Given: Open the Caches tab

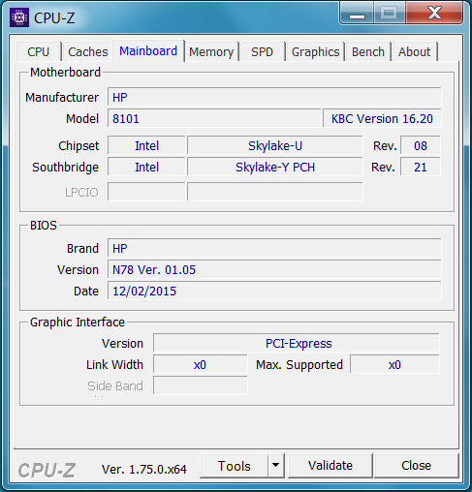Looking at the screenshot, I should (x=88, y=51).
